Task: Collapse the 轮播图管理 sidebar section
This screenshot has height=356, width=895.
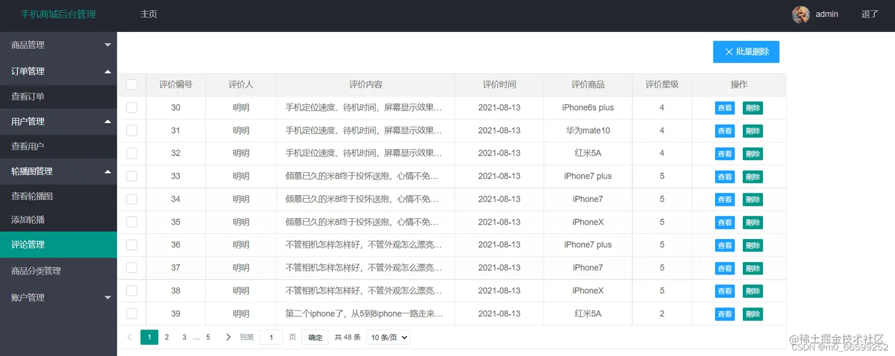Action: (58, 171)
